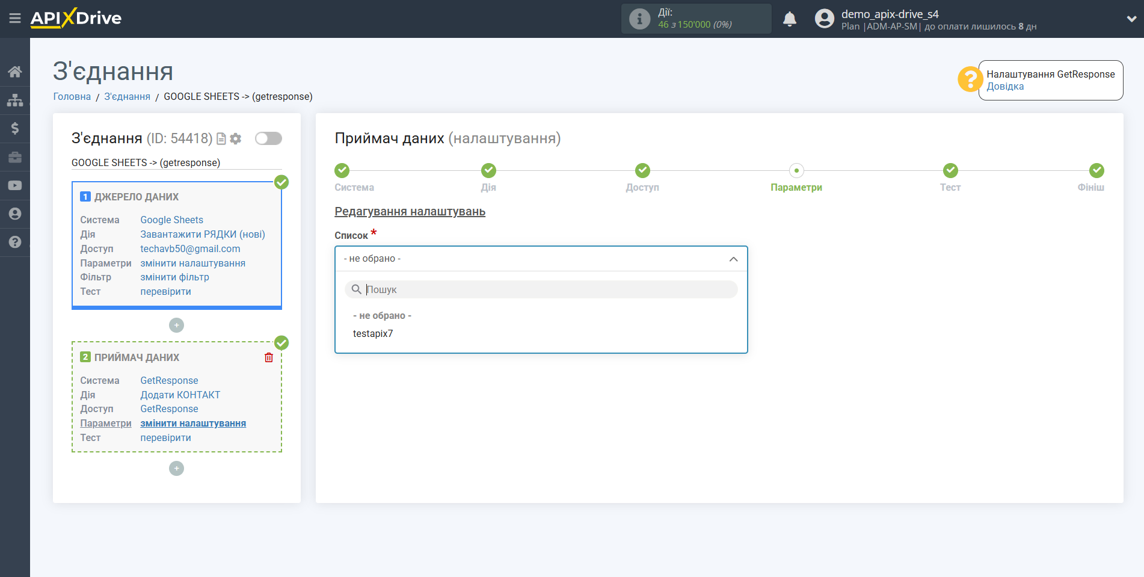Click the actions info icon
The height and width of the screenshot is (577, 1144).
[639, 19]
